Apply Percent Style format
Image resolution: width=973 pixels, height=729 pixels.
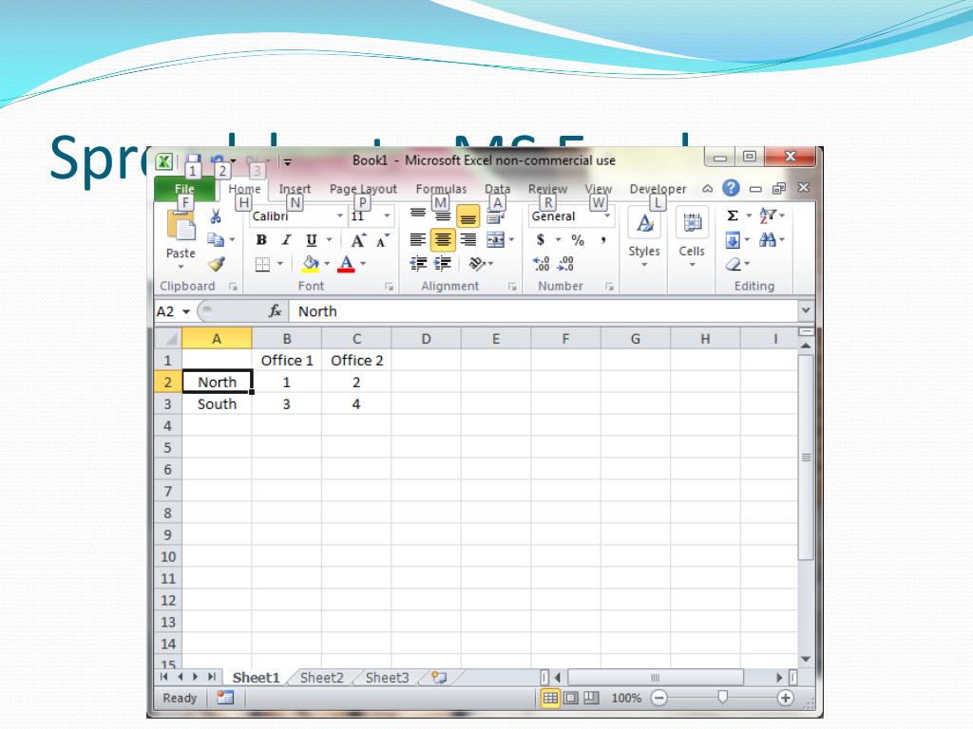click(x=578, y=240)
